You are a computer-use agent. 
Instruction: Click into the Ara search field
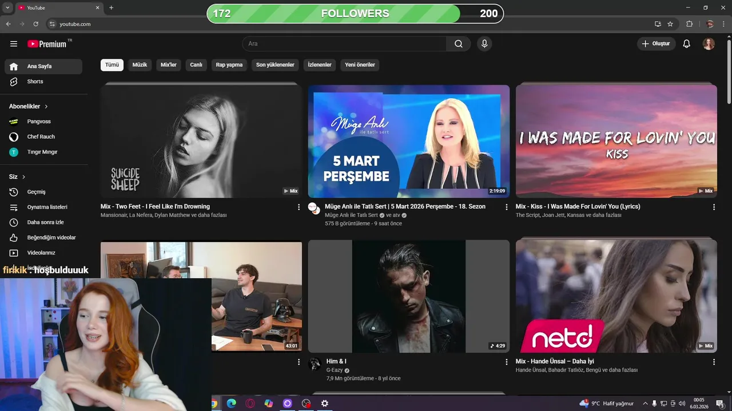[x=344, y=44]
